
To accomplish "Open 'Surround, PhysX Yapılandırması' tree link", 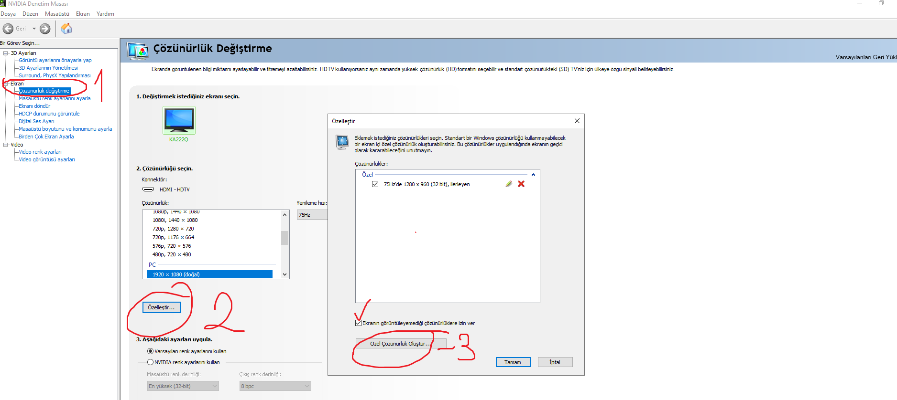I will coord(55,75).
